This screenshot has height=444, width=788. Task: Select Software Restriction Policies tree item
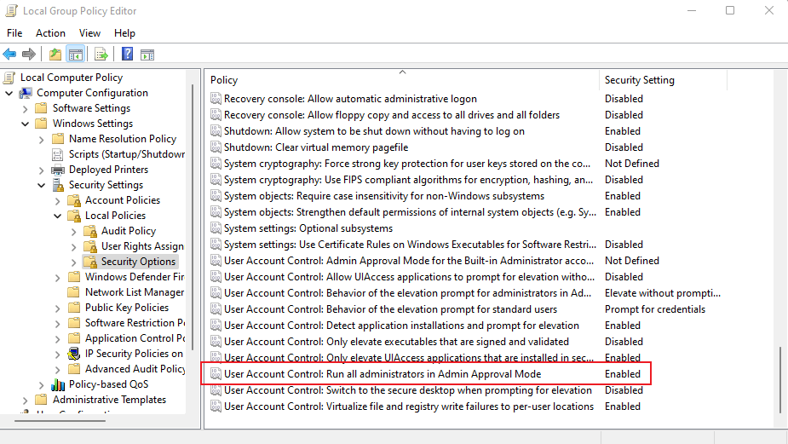135,323
